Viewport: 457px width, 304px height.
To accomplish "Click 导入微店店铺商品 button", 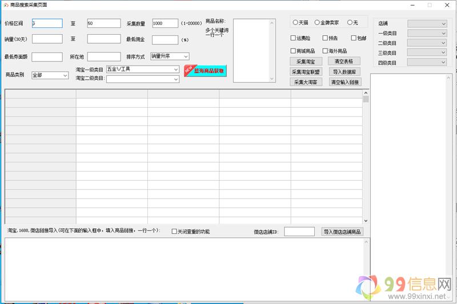I will click(342, 232).
